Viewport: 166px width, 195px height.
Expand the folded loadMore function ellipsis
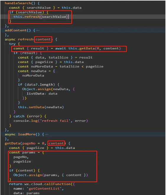(47, 134)
